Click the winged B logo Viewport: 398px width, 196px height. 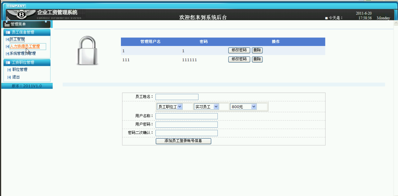[x=21, y=15]
